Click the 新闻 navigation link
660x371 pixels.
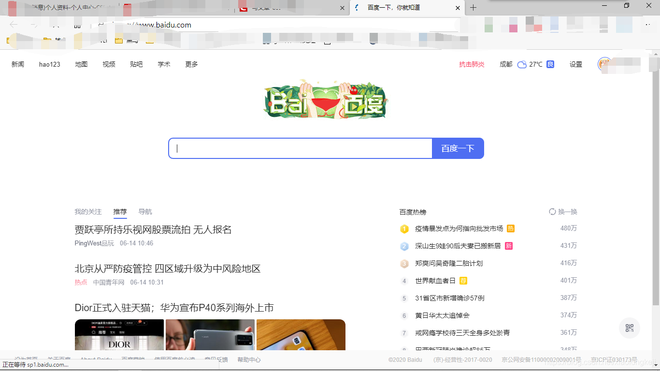click(18, 64)
